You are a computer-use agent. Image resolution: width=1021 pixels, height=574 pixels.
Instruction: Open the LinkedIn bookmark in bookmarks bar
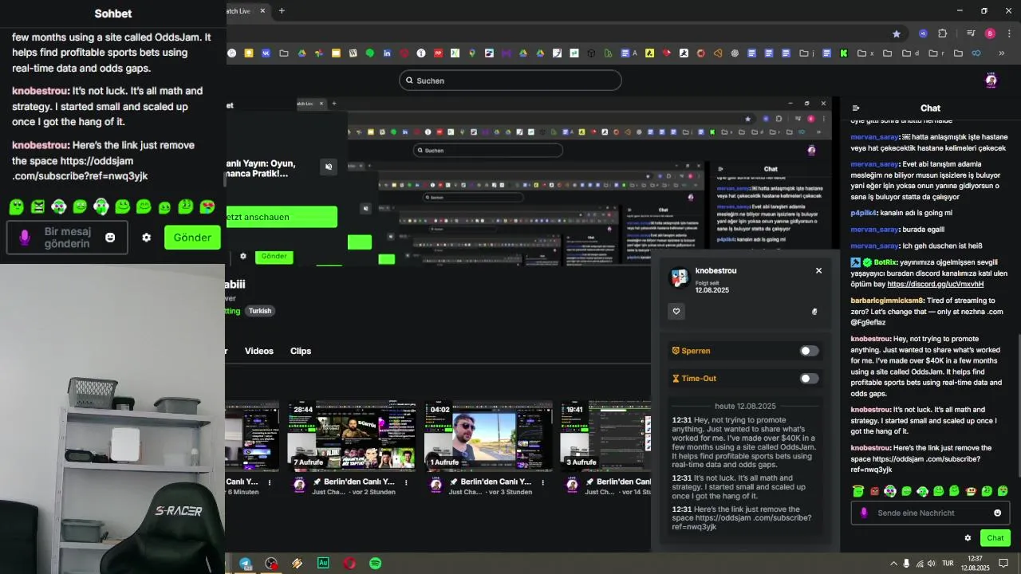[387, 53]
